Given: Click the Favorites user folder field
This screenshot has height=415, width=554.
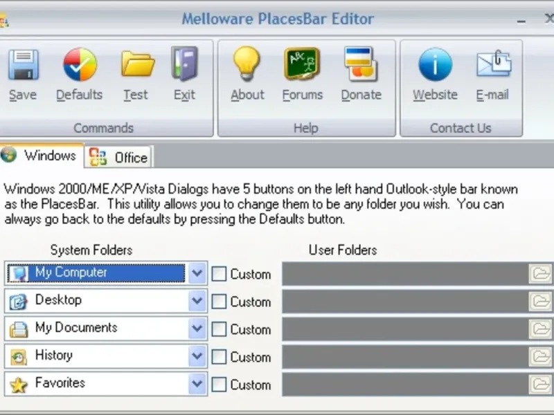Looking at the screenshot, I should pyautogui.click(x=405, y=384).
